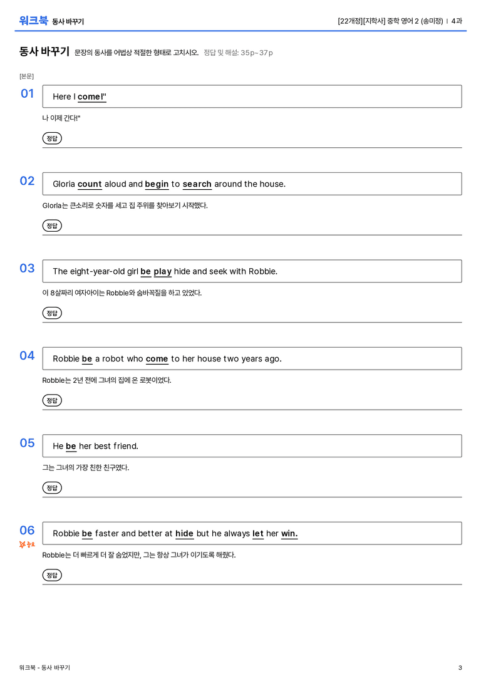Viewport: 481px width, 681px height.
Task: Click the blue number 04 label
Action: click(27, 356)
